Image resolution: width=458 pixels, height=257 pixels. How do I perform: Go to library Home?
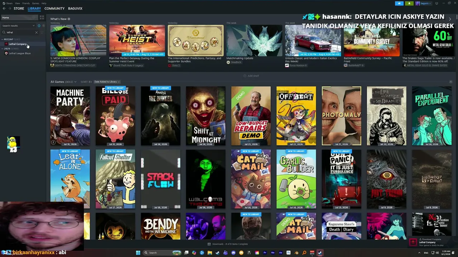[x=19, y=17]
